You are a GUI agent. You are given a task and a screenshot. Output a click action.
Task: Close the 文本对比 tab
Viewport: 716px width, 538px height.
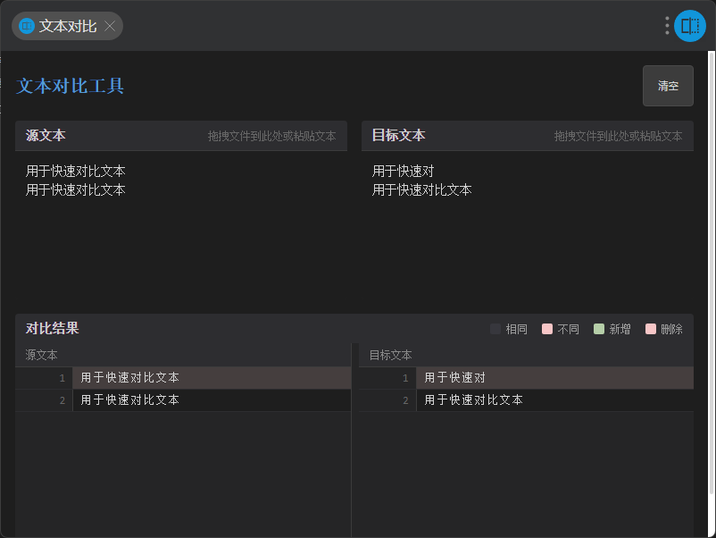point(110,26)
